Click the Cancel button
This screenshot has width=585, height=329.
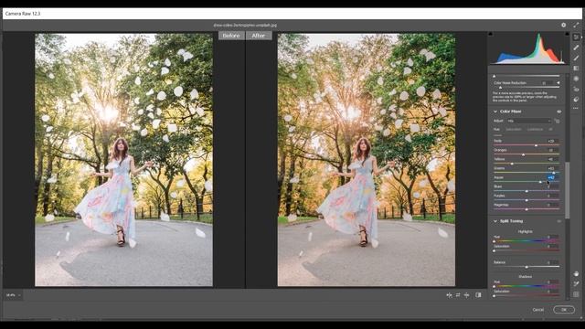point(538,310)
